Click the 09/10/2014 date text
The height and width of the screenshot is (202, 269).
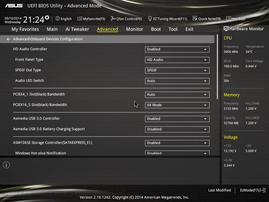tap(13, 18)
